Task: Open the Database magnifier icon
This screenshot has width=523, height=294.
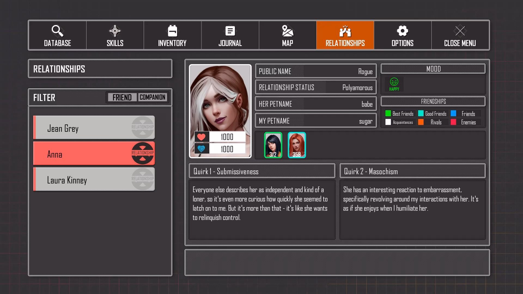Action: (x=57, y=31)
